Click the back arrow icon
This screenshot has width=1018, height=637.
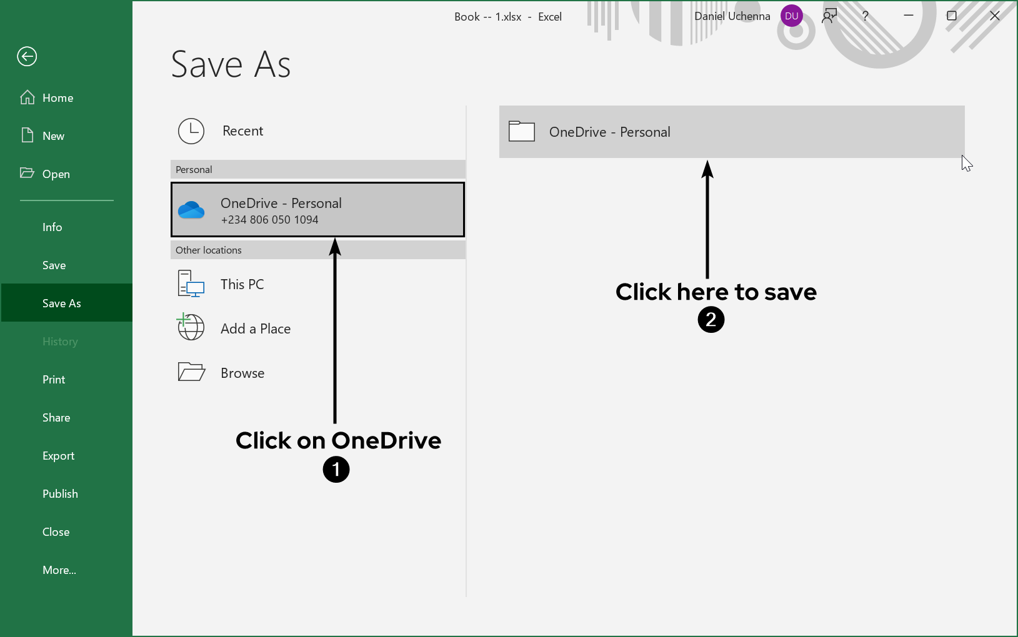(x=27, y=57)
